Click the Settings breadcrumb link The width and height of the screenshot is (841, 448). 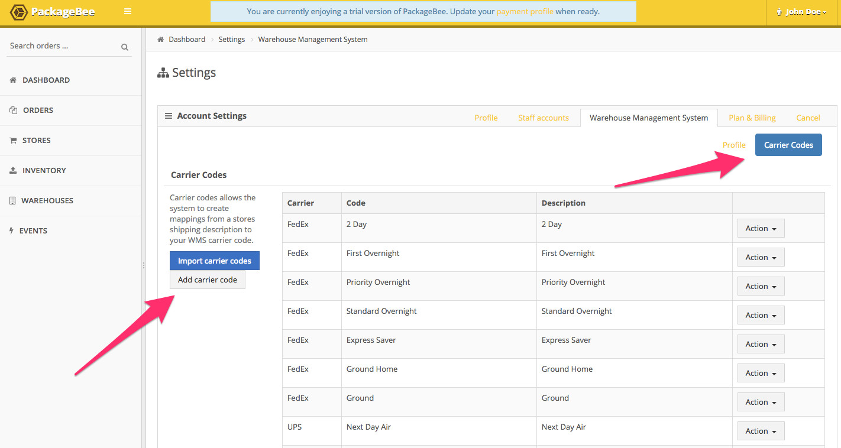pyautogui.click(x=232, y=40)
